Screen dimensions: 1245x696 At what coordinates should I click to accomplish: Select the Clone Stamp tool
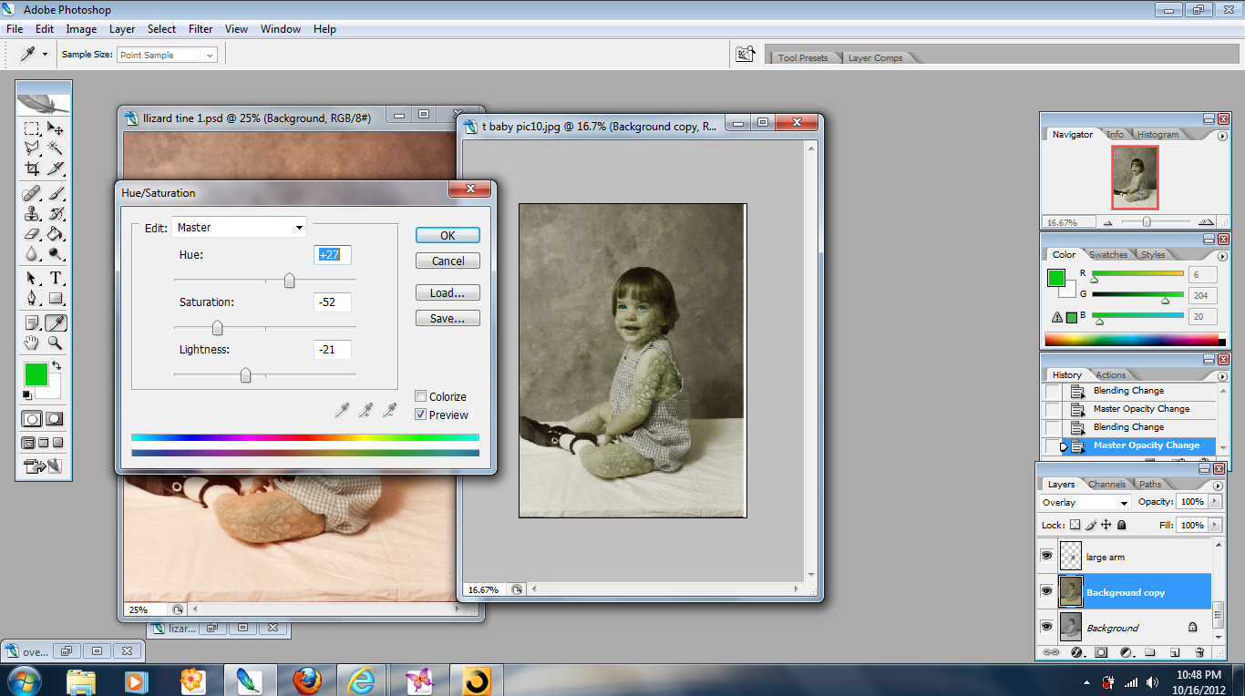32,214
